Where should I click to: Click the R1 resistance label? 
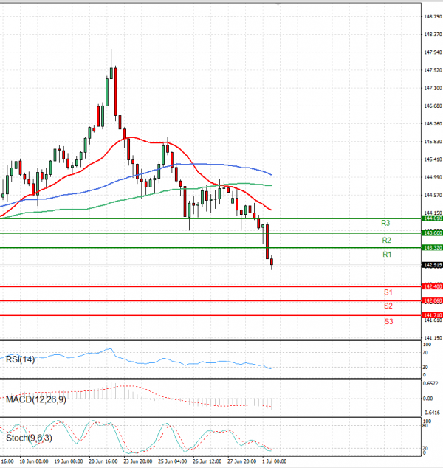click(387, 254)
